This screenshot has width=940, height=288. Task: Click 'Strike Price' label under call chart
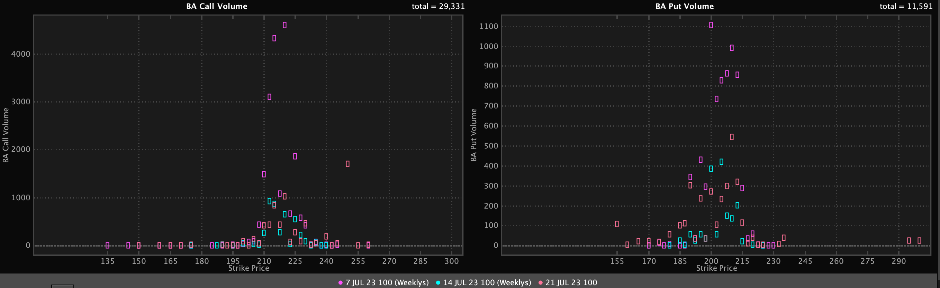(248, 268)
